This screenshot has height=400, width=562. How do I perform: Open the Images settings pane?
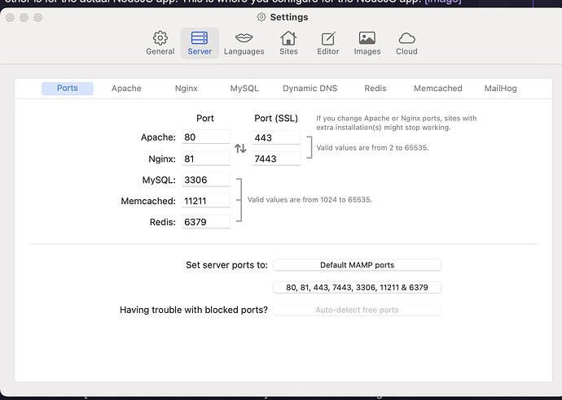click(367, 43)
